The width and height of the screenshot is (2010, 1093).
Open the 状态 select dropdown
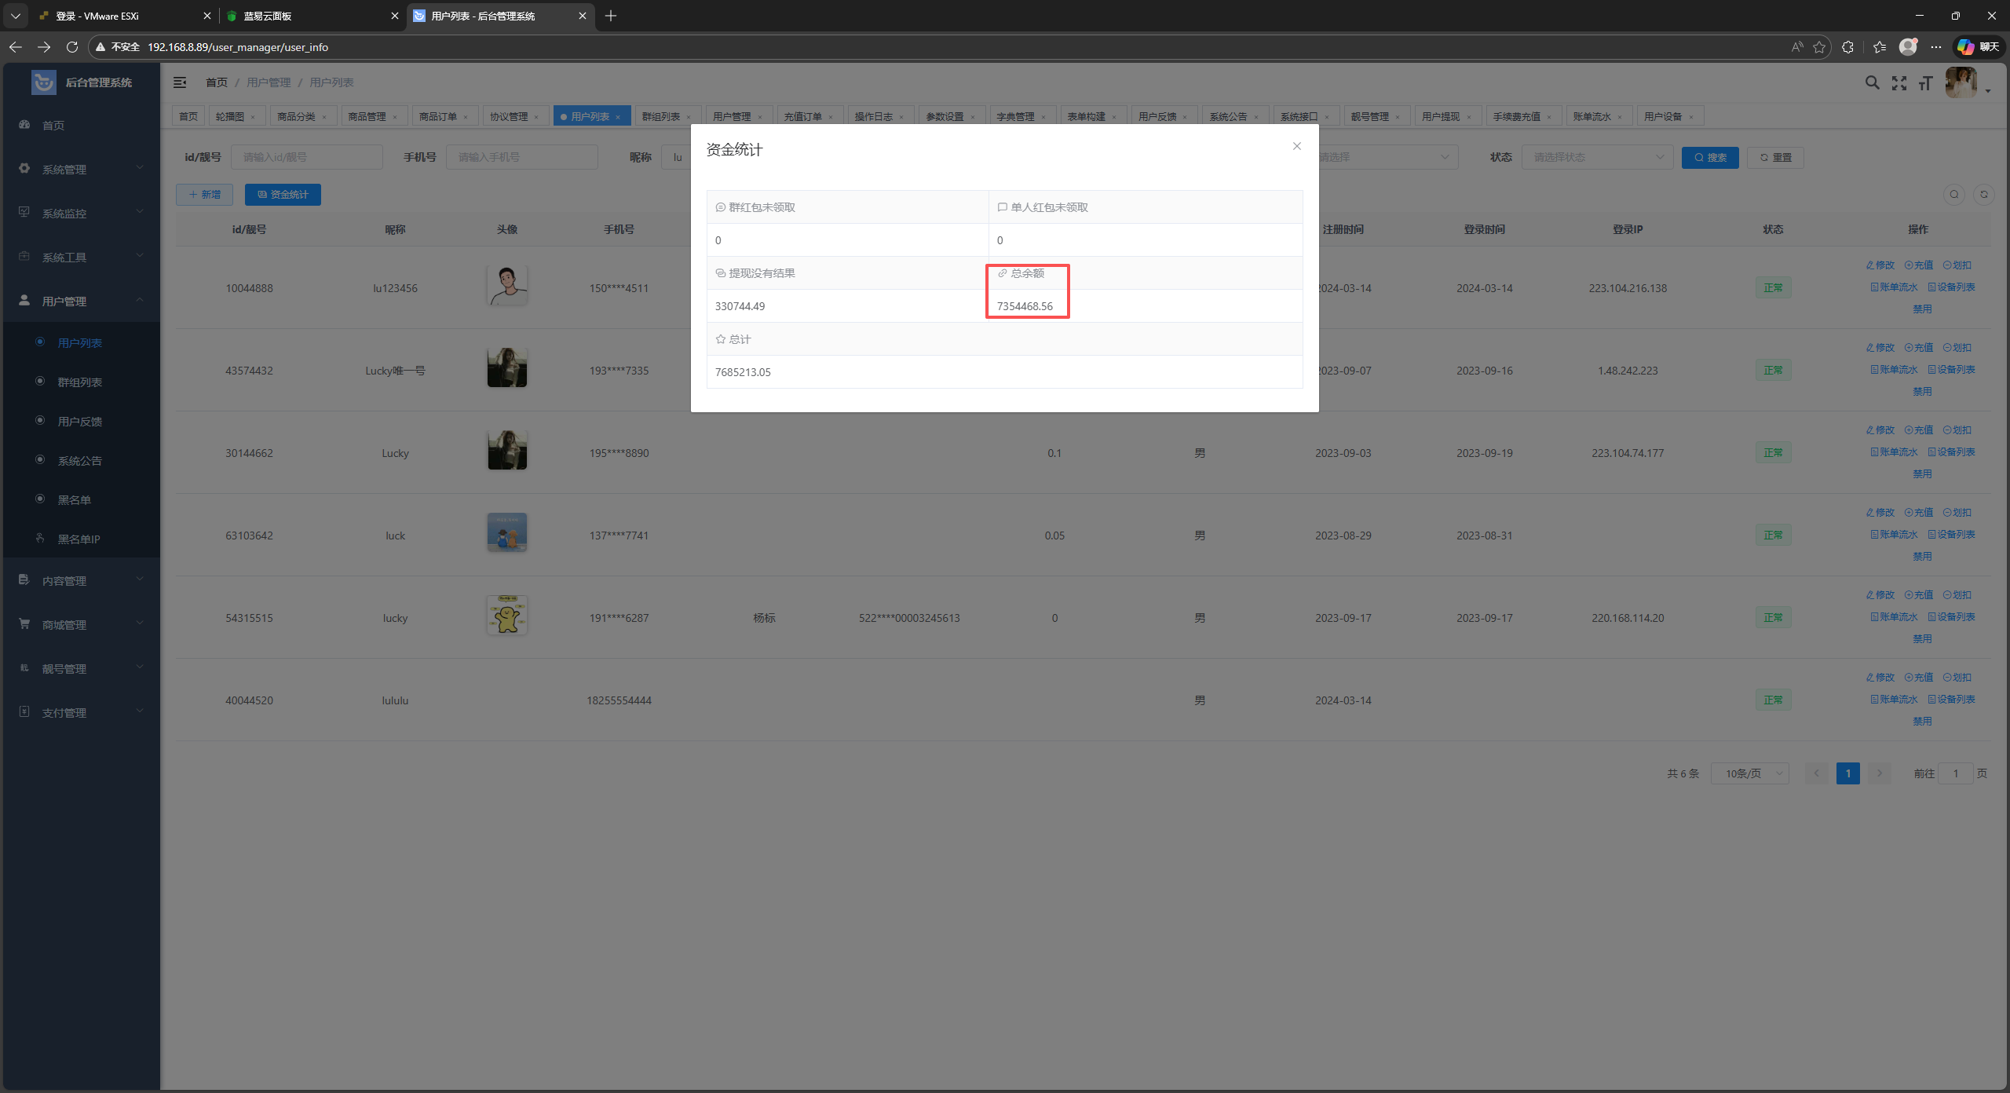[1597, 157]
